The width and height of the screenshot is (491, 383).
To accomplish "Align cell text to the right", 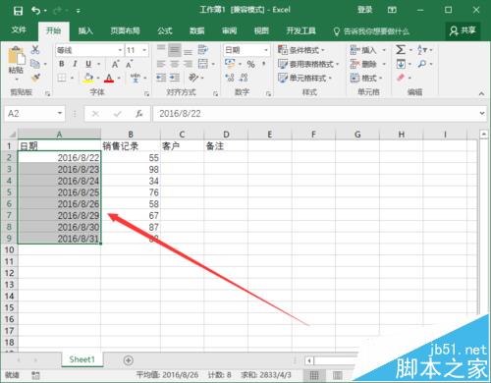I will (x=188, y=64).
